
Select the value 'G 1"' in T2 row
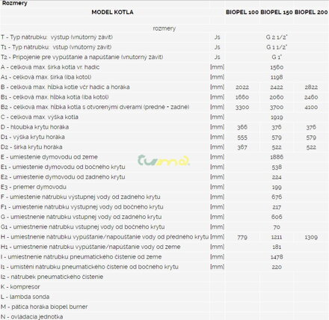pos(277,57)
